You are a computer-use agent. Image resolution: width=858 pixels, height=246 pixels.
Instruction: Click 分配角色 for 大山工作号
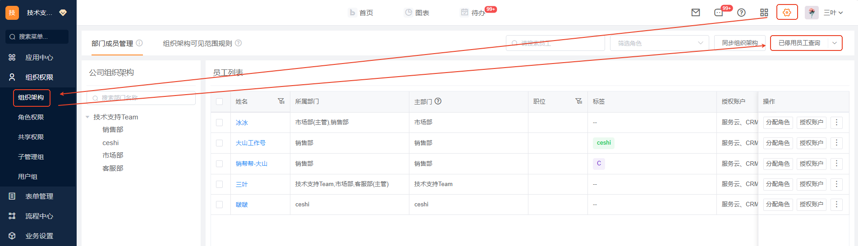point(778,143)
